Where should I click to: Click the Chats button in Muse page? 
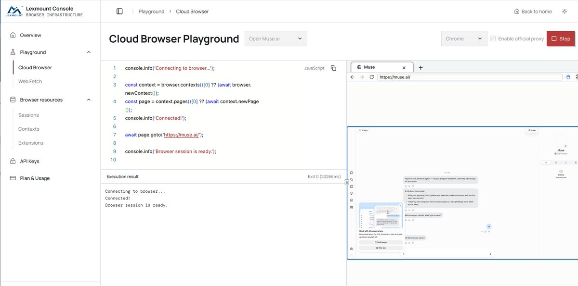point(363,130)
